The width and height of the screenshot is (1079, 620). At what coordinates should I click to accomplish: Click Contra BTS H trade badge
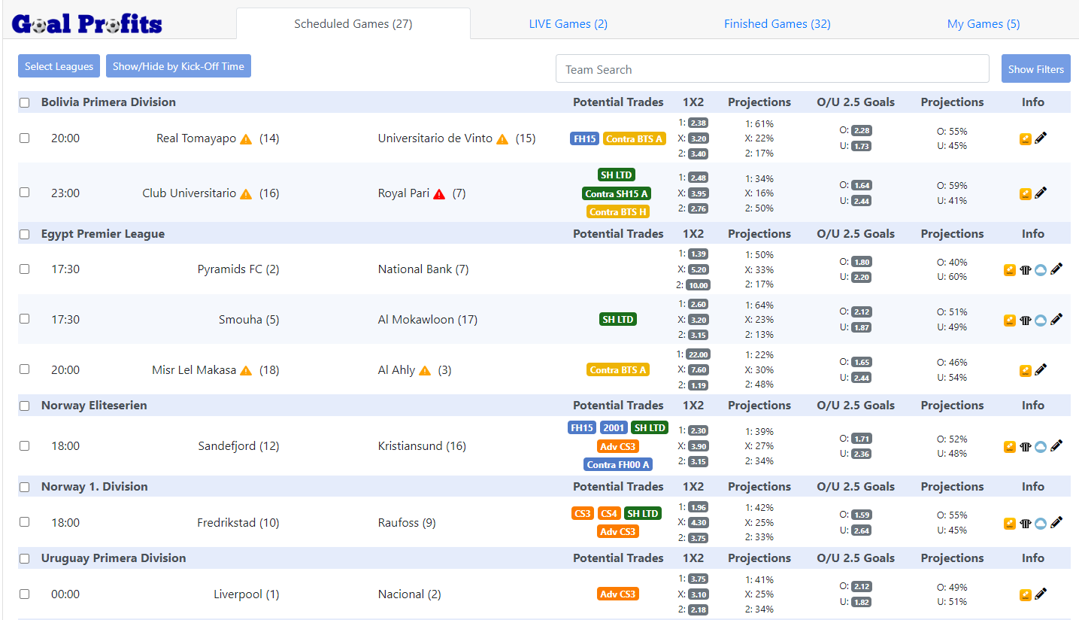tap(618, 212)
